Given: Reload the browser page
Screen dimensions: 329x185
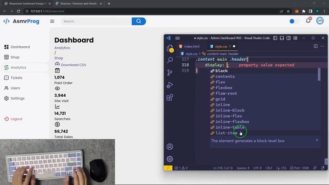Looking at the screenshot, I should (x=19, y=11).
